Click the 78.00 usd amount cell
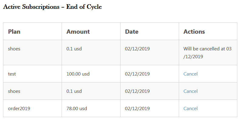 [x=76, y=108]
